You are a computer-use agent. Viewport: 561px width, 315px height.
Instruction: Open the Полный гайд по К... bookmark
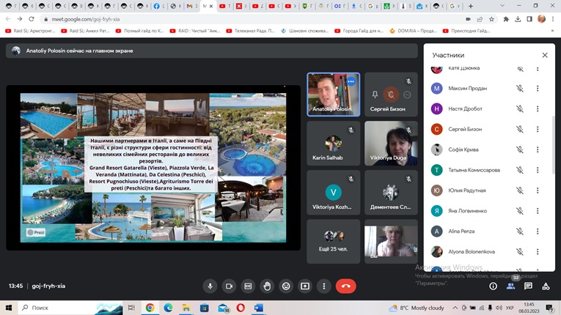point(139,31)
